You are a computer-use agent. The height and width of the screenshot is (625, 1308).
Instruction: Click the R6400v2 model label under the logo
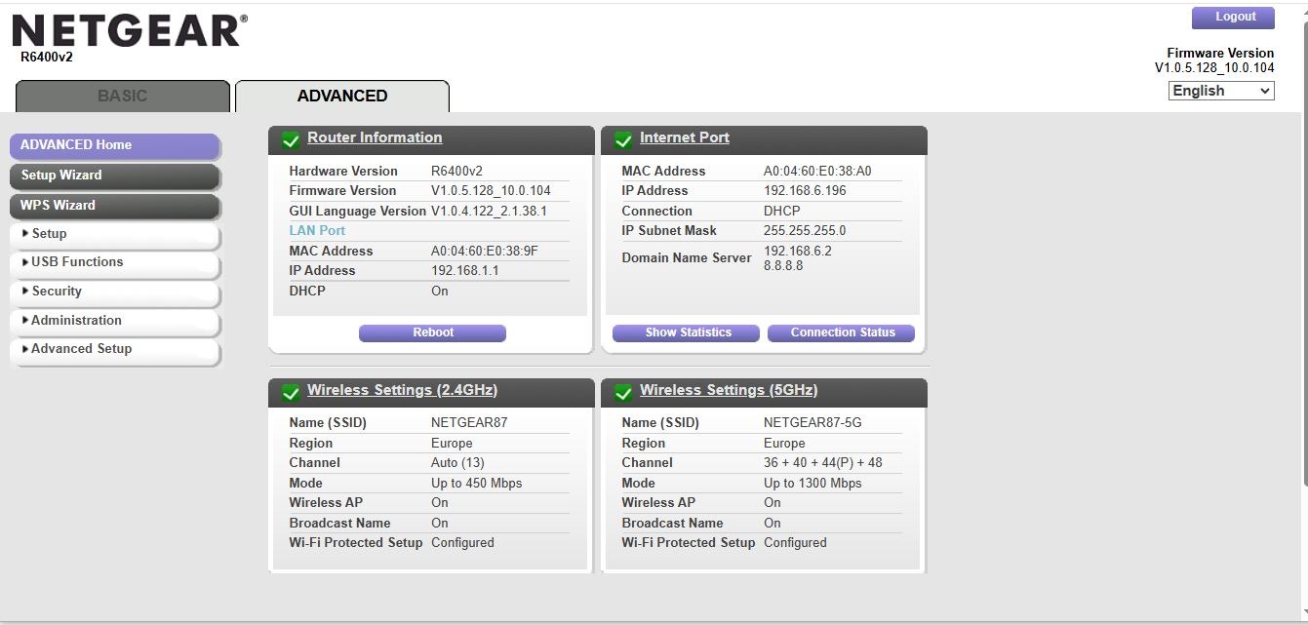(x=47, y=58)
